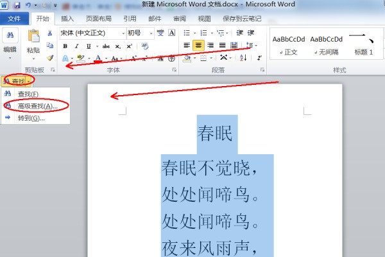Click the Cut scissors icon

click(50, 33)
